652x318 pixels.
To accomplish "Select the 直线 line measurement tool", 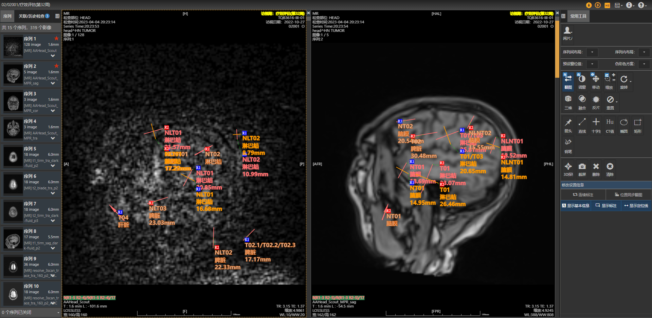I will tap(582, 125).
